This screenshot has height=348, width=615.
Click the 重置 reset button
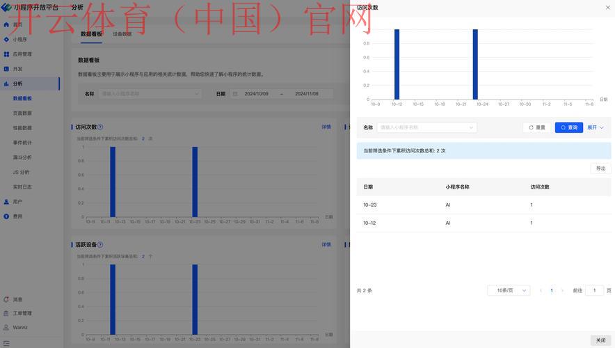point(536,127)
